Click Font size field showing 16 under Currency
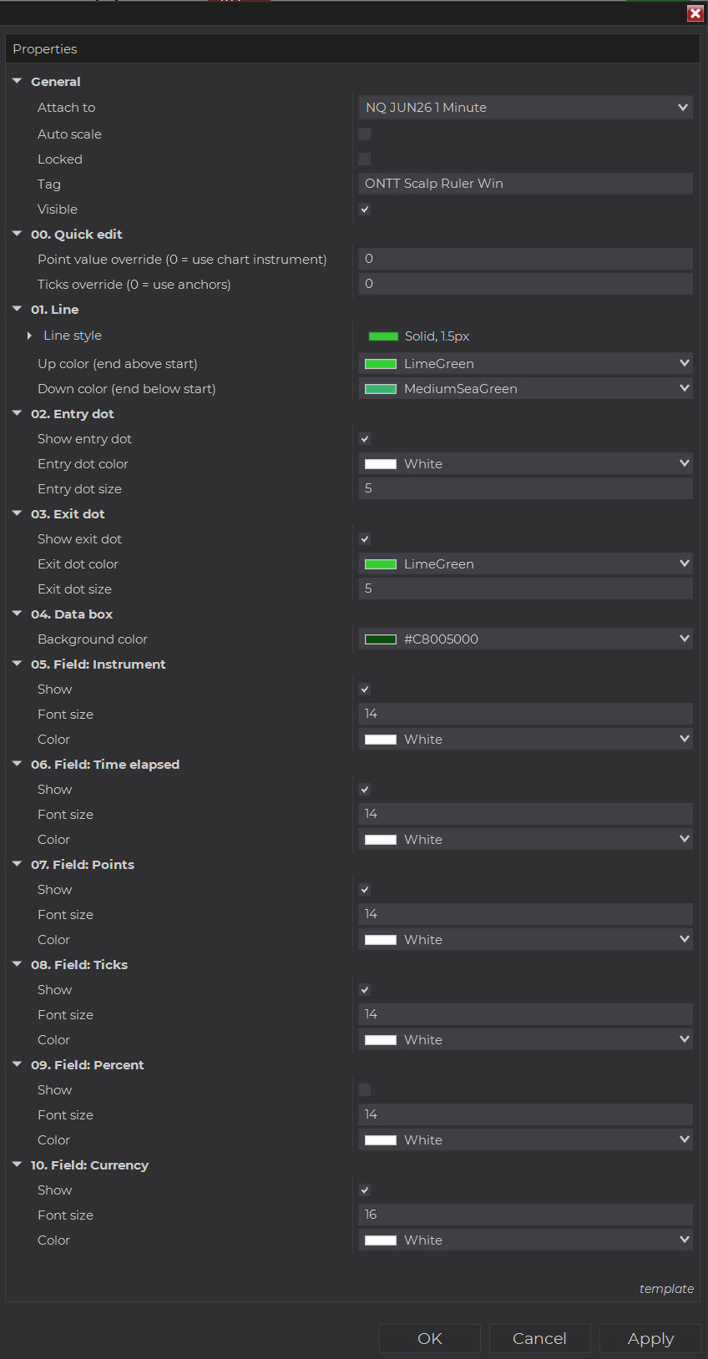Image resolution: width=708 pixels, height=1359 pixels. [x=525, y=1215]
